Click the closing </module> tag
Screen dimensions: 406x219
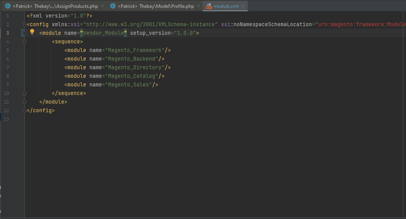53,102
